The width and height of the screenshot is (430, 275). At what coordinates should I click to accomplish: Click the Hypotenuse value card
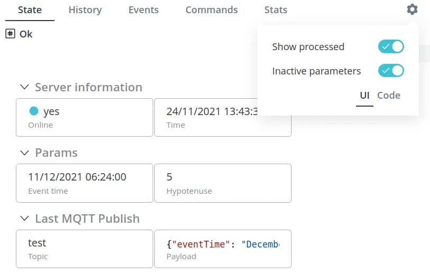(222, 183)
